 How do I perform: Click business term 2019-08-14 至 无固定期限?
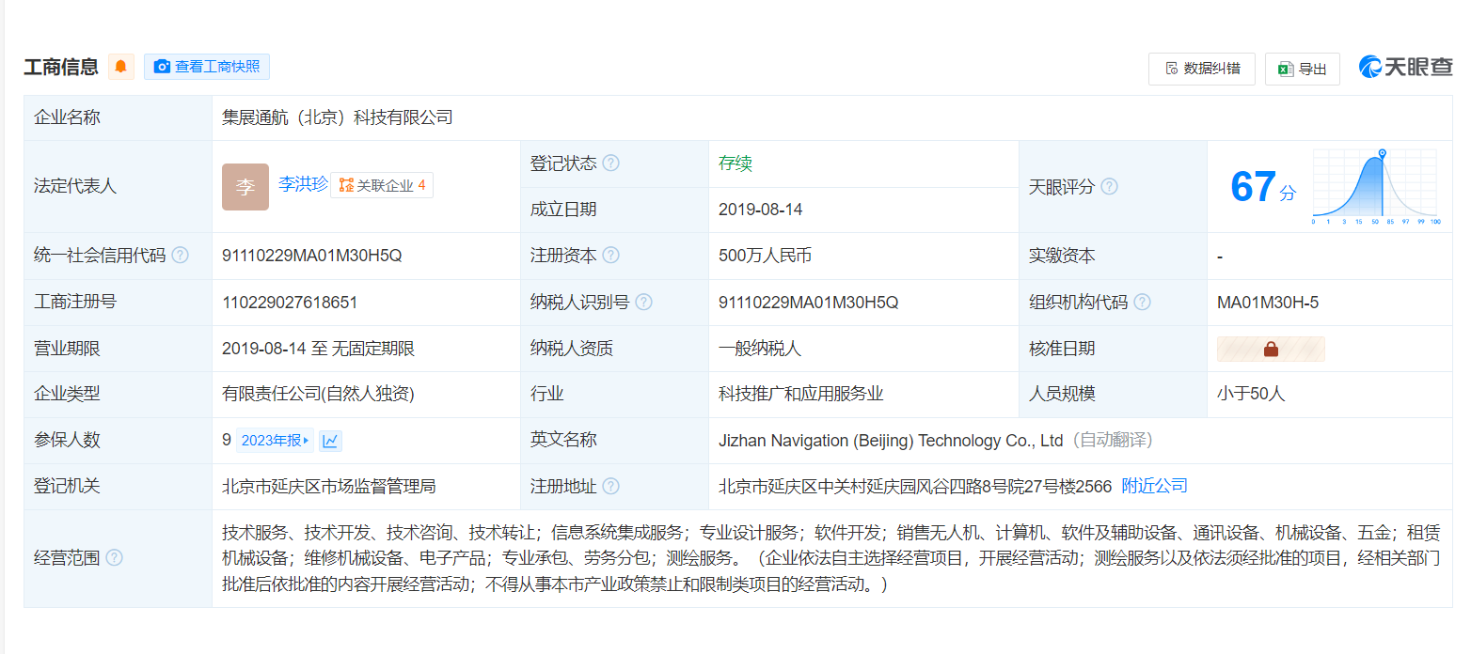[x=318, y=349]
